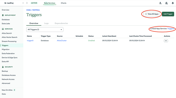The image size is (176, 98).
Task: Go to Overview in the sidebar
Action: [x=6, y=10]
